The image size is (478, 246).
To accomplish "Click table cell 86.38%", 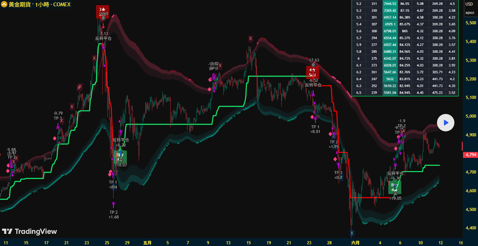I will click(404, 17).
